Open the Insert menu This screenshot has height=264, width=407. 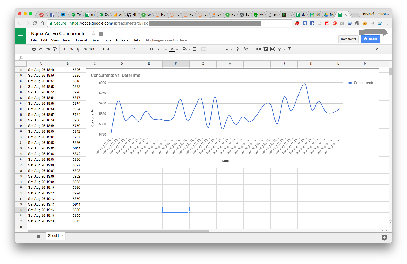click(x=67, y=40)
